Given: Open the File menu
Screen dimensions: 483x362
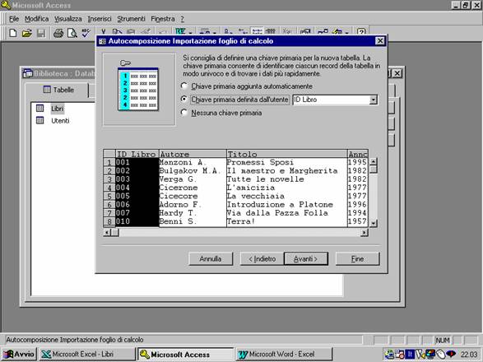Looking at the screenshot, I should [x=14, y=19].
